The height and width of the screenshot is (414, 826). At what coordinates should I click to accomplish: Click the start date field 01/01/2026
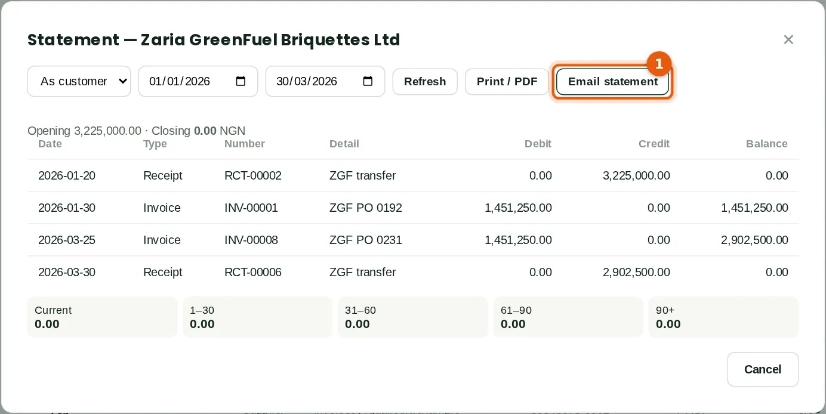click(x=198, y=81)
